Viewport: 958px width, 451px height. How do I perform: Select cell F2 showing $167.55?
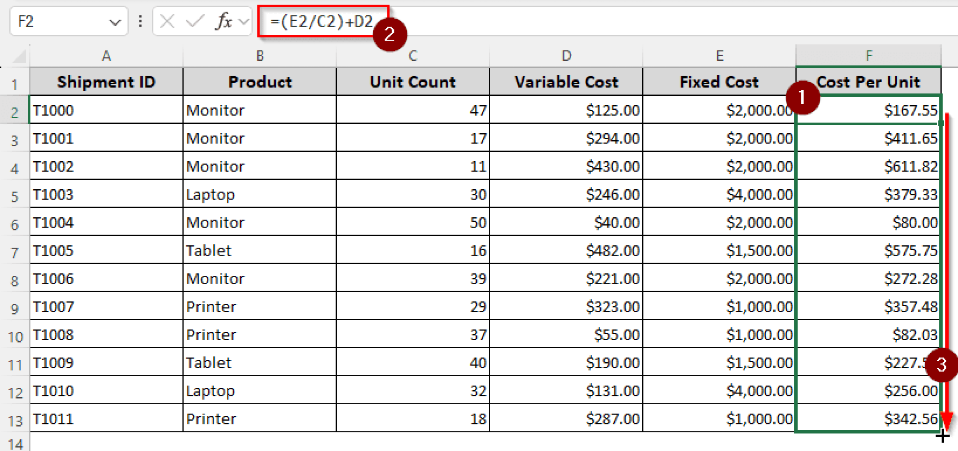(868, 110)
